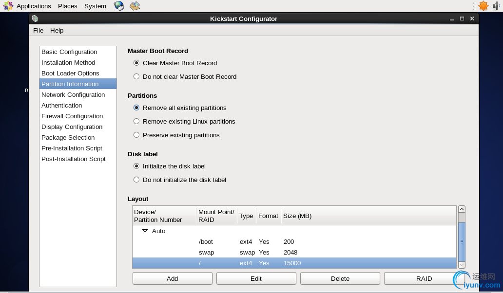
Task: Open the volume speaker icon
Action: [496, 6]
